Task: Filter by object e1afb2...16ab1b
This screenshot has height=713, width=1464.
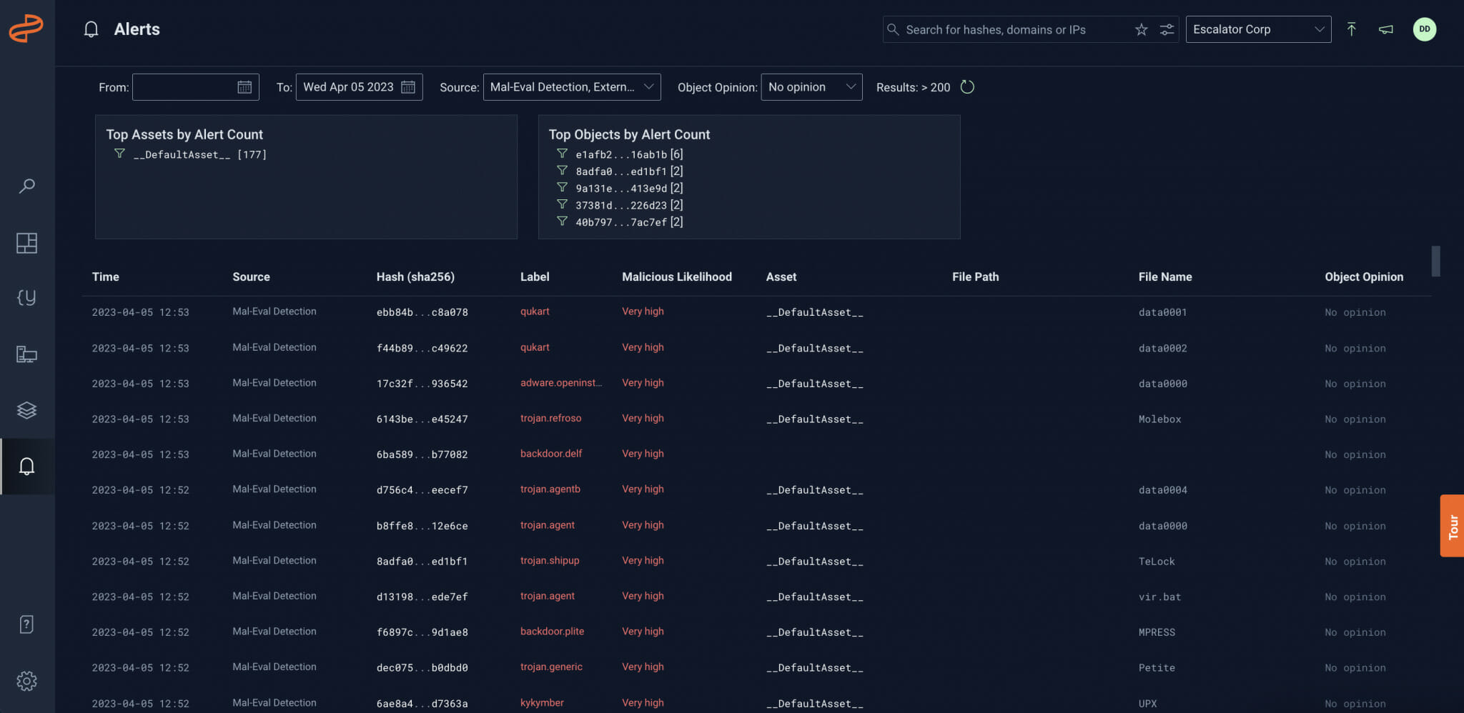Action: [x=562, y=154]
